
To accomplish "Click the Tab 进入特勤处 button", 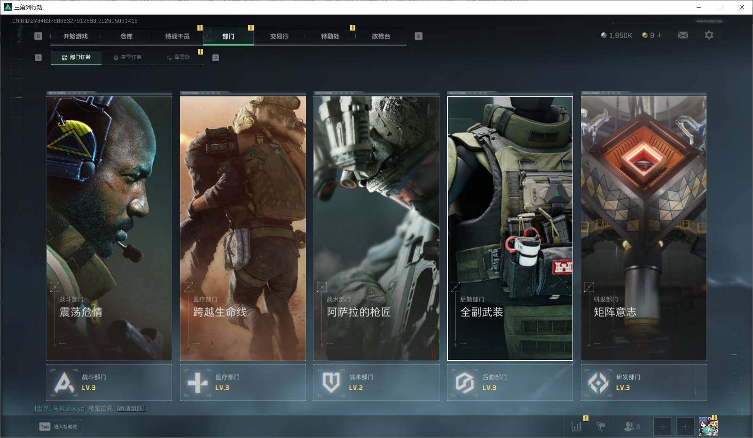I will pos(58,427).
